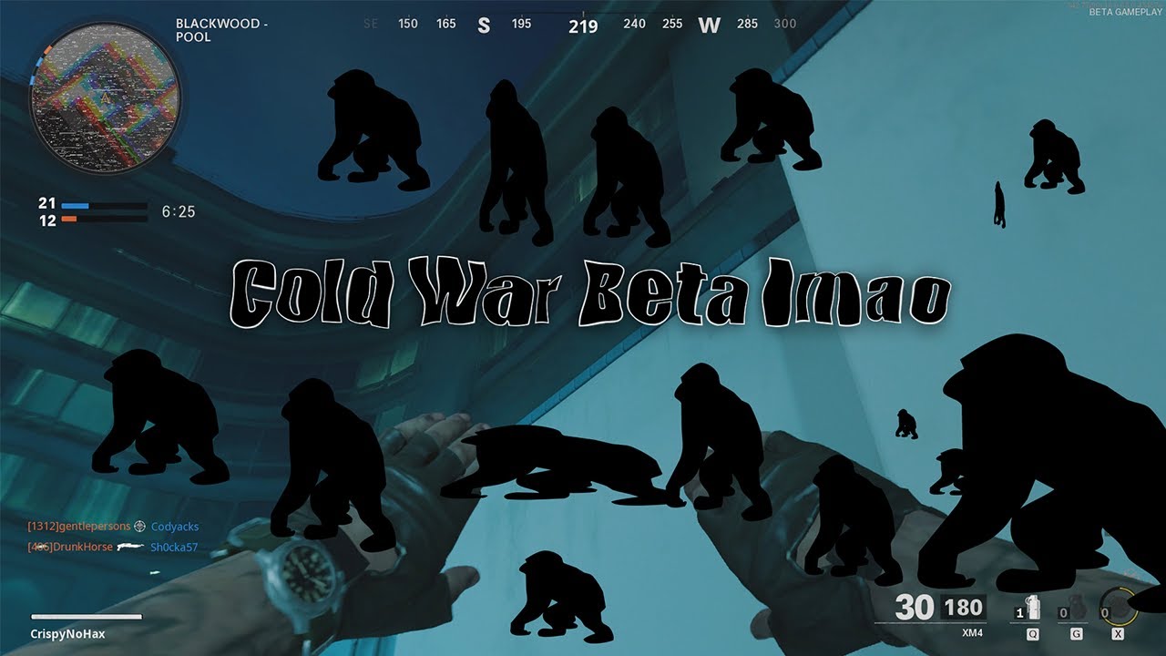Click the G key prompt
1166x656 pixels.
(x=1076, y=633)
